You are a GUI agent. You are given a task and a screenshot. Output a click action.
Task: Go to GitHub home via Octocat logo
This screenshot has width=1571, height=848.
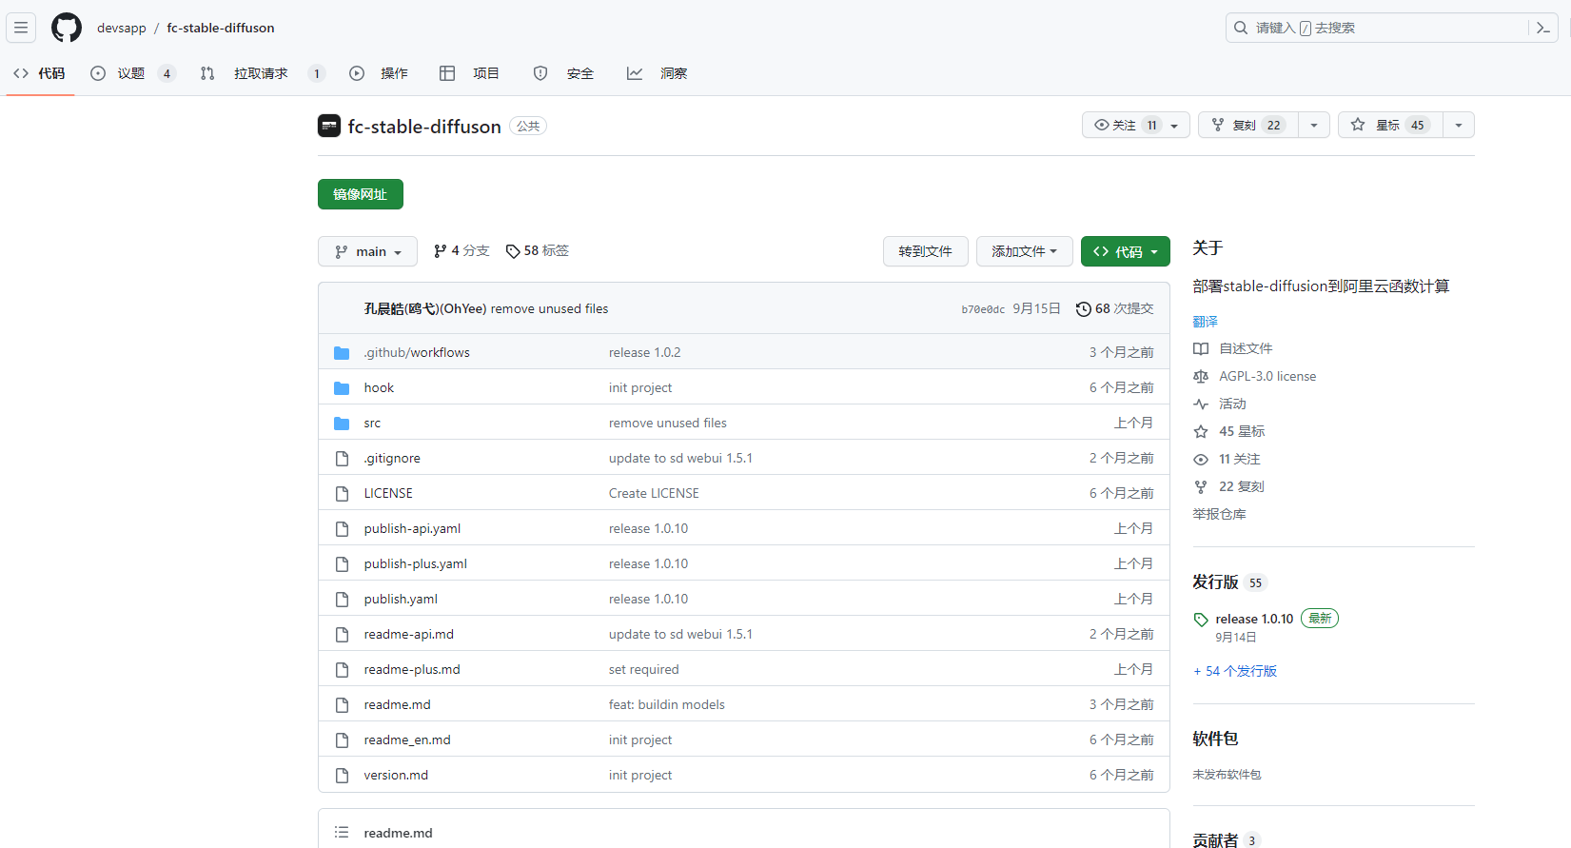pos(67,28)
